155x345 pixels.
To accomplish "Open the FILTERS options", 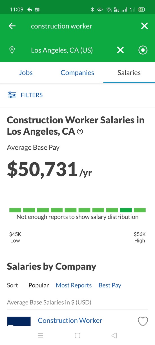I will (x=32, y=95).
